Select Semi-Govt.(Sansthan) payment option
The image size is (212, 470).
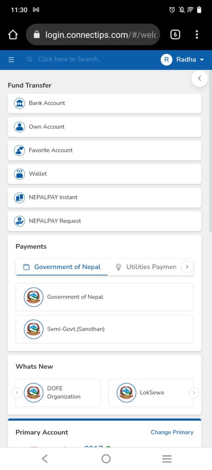pyautogui.click(x=104, y=329)
